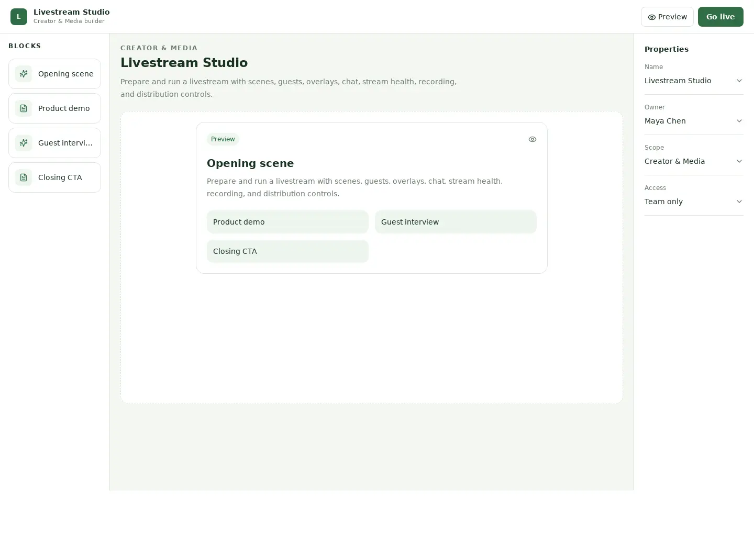Select the Guest interview block in sidebar

pos(54,143)
